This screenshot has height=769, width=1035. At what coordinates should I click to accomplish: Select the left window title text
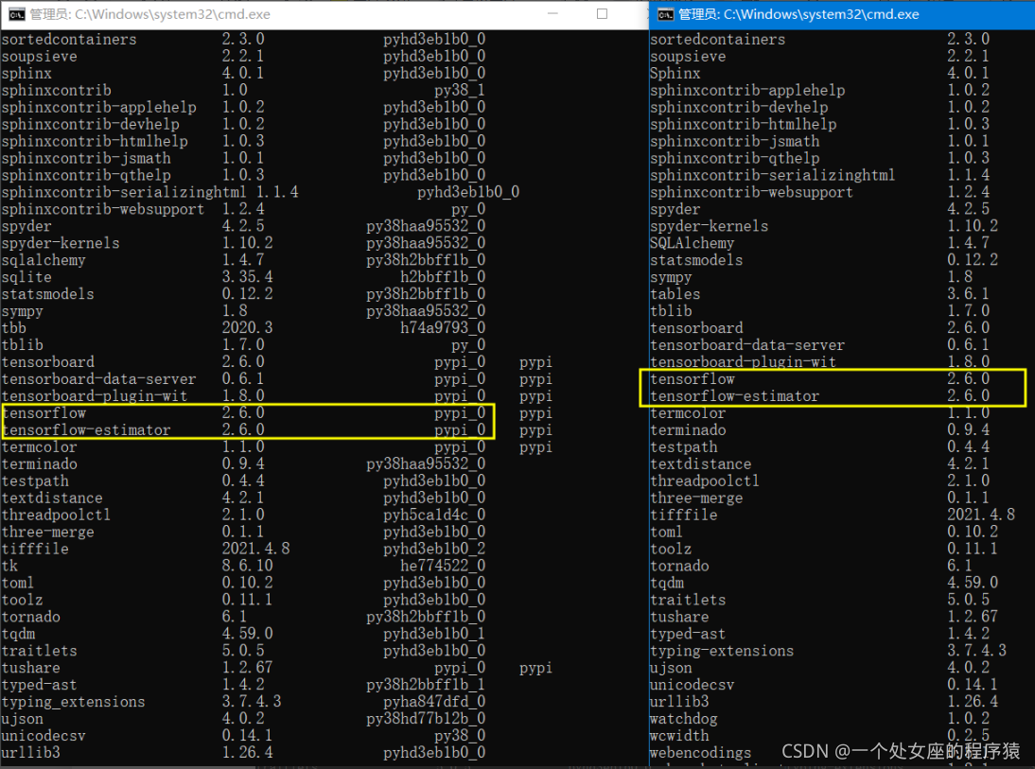tap(149, 14)
